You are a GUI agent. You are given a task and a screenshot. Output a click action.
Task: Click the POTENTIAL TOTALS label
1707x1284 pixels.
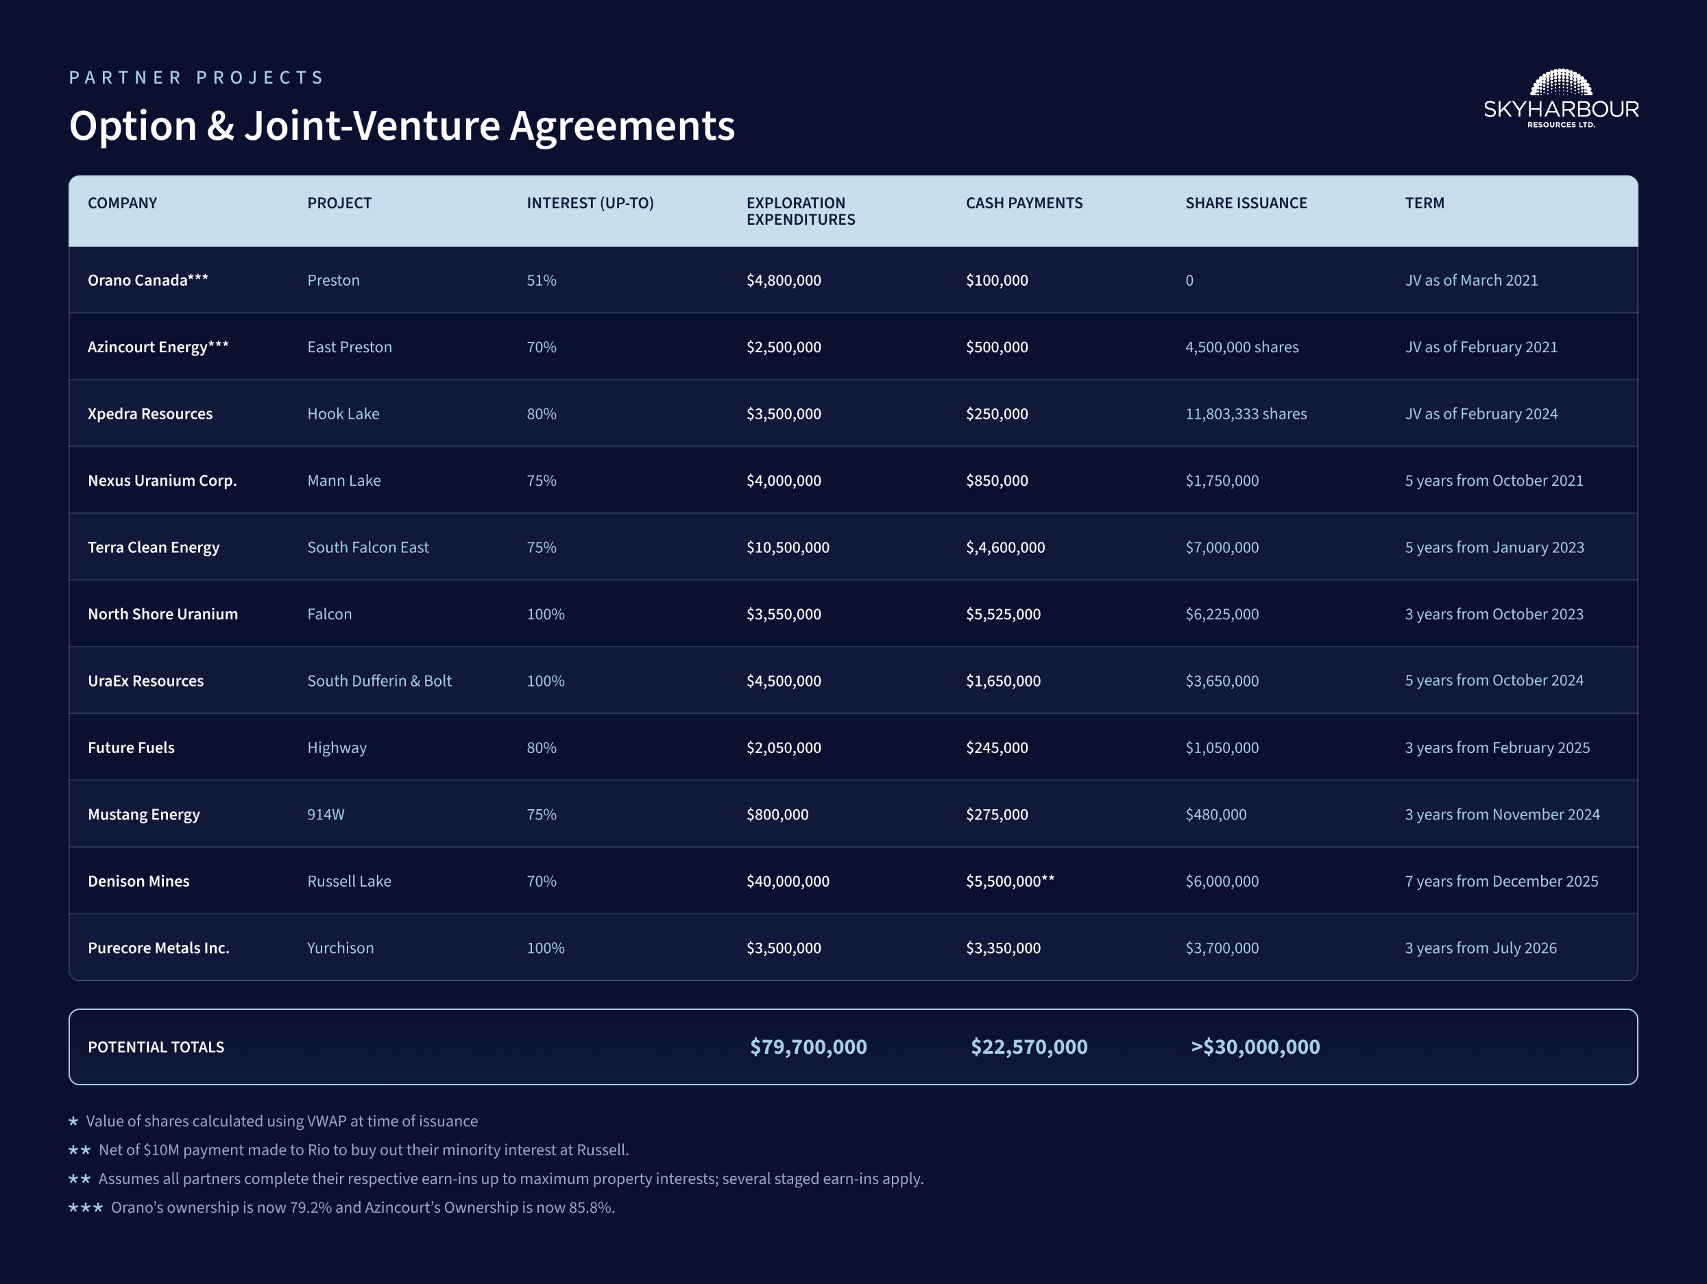[156, 1046]
